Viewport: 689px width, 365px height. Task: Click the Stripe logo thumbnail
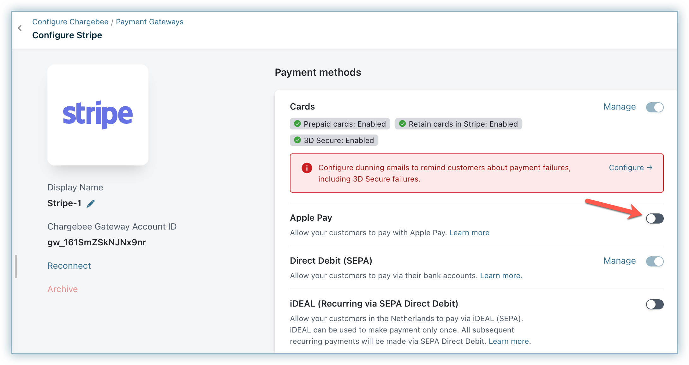[x=98, y=115]
